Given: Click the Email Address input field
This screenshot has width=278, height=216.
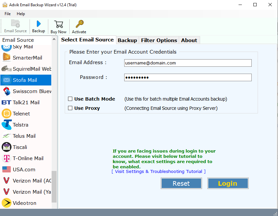Looking at the screenshot, I should [188, 63].
